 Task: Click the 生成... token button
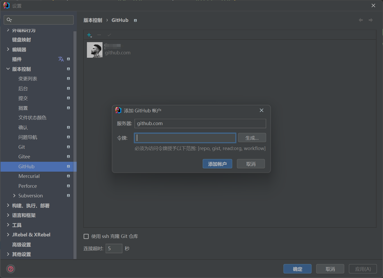point(252,138)
